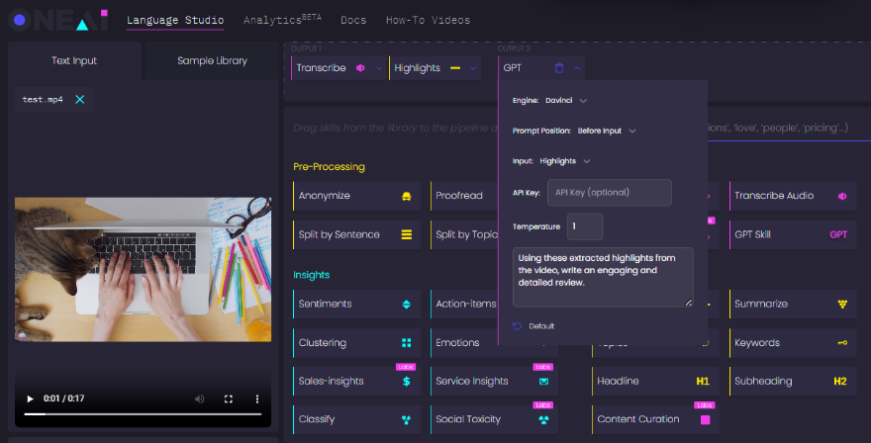Add the Split by Topic skill
This screenshot has width=871, height=443.
click(464, 234)
